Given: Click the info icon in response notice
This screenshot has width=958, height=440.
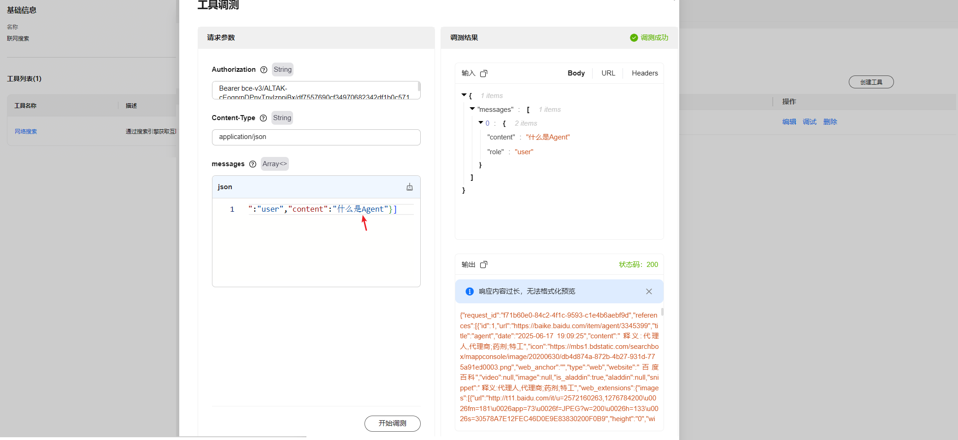Looking at the screenshot, I should (x=470, y=291).
